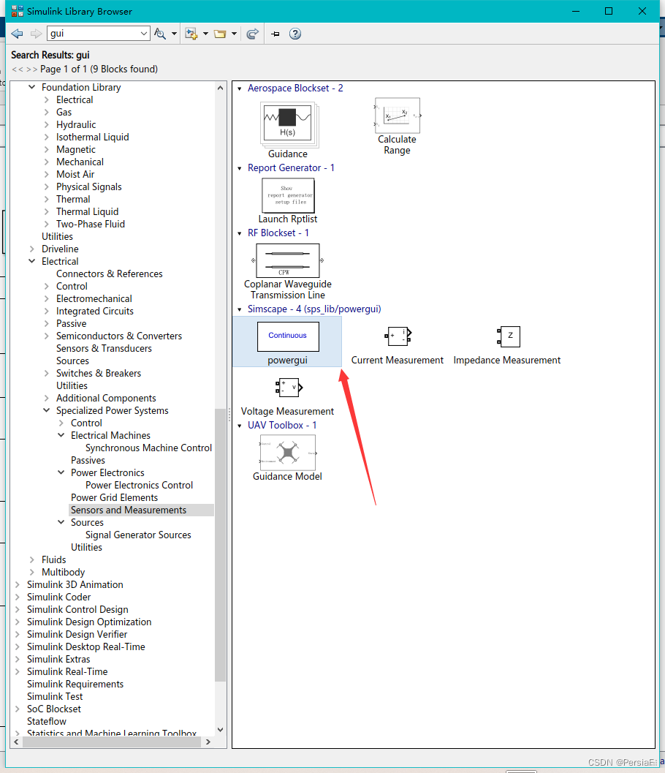Viewport: 665px width, 773px height.
Task: Select Thermal Liquid tree item
Action: (87, 212)
